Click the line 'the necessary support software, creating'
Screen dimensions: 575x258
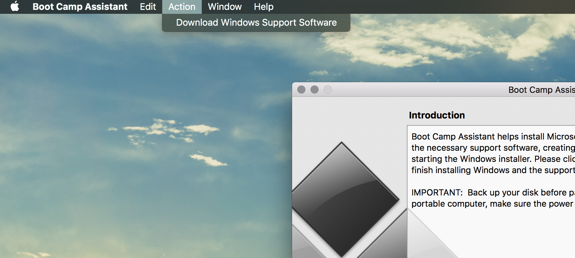tap(493, 148)
